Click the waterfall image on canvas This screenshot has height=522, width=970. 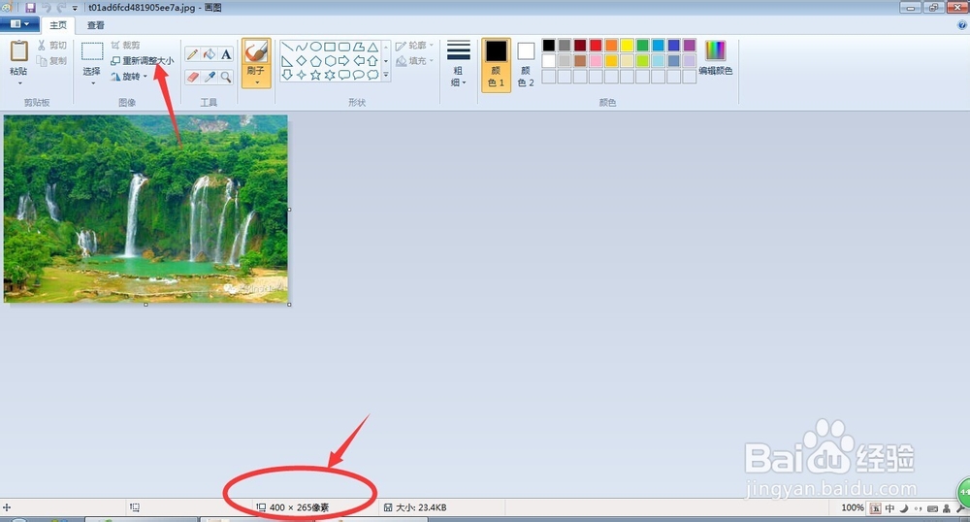coord(145,209)
